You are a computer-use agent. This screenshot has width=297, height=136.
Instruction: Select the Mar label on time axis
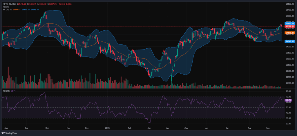tap(149, 127)
